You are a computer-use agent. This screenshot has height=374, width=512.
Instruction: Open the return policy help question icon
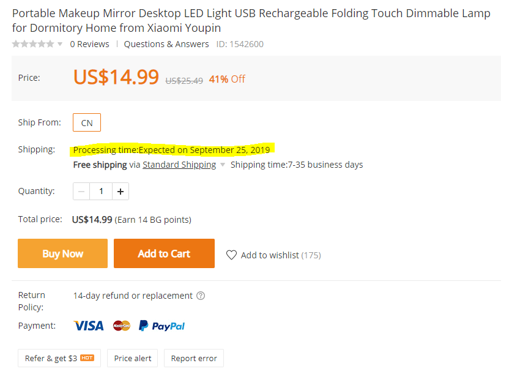coord(201,296)
